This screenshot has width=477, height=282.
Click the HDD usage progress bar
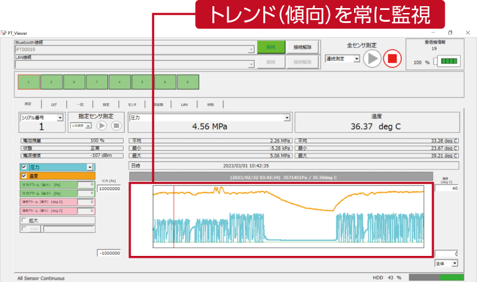[436, 277]
